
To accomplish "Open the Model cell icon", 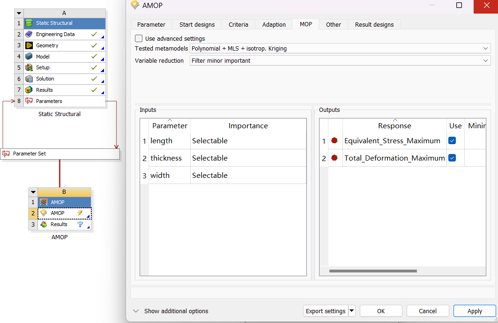I will pos(29,57).
